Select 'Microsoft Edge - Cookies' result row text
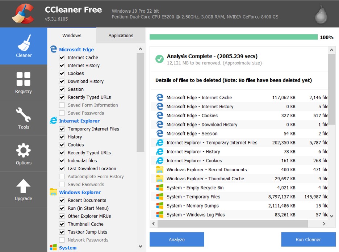 pos(192,115)
